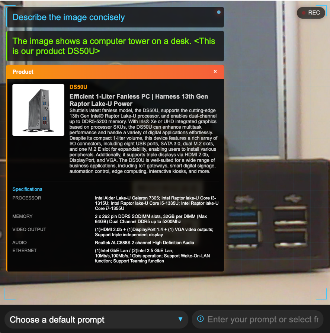Viewport: 330px width, 333px height.
Task: Open the Choose a default prompt dropdown
Action: (96, 319)
